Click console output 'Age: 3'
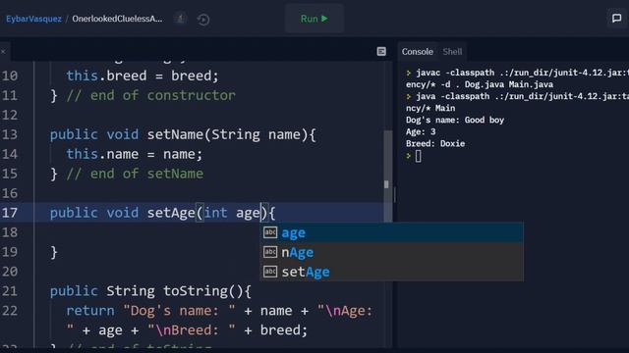Viewport: 629px width, 353px height. tap(421, 131)
